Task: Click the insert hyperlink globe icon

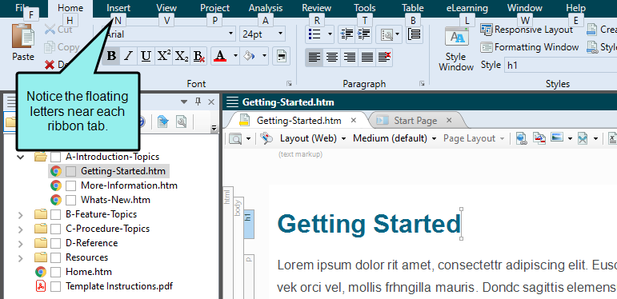Action: [522, 138]
